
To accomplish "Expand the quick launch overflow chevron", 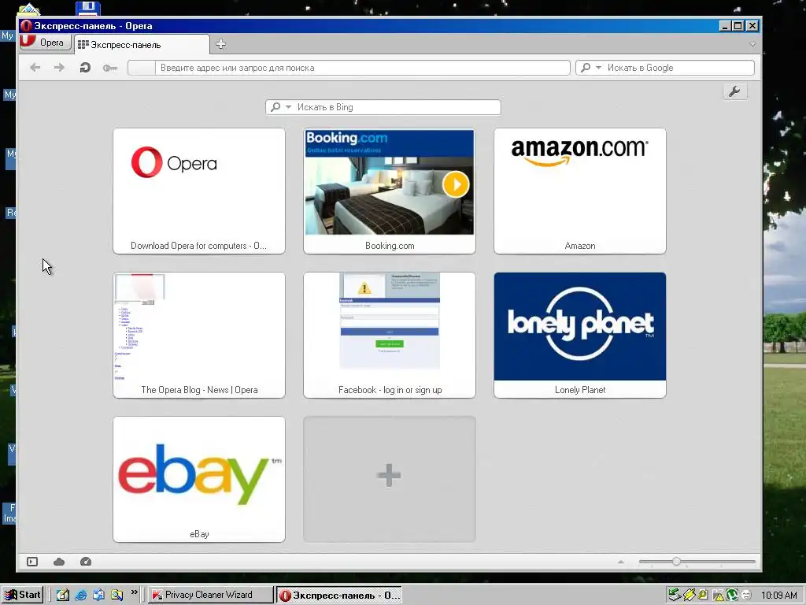I will (134, 592).
